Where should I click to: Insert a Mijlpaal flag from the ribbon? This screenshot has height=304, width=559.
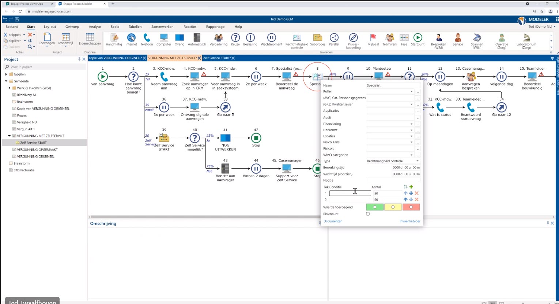pos(373,38)
